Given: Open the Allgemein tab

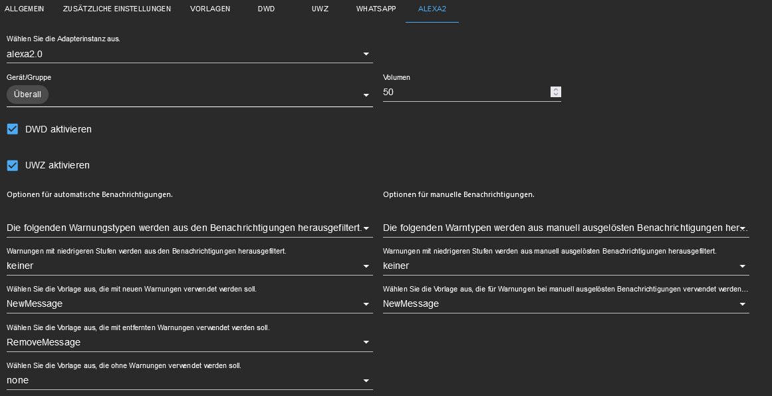Looking at the screenshot, I should click(x=23, y=9).
